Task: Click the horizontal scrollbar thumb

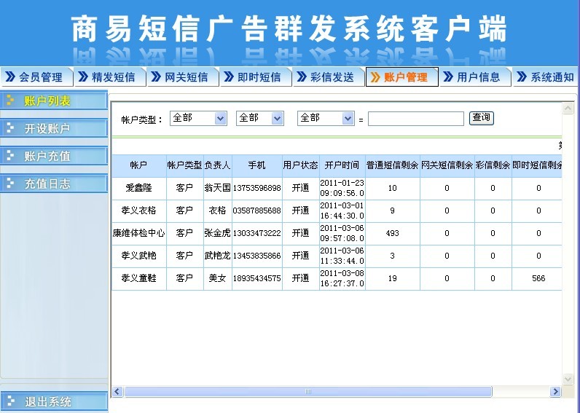Action: [308, 392]
